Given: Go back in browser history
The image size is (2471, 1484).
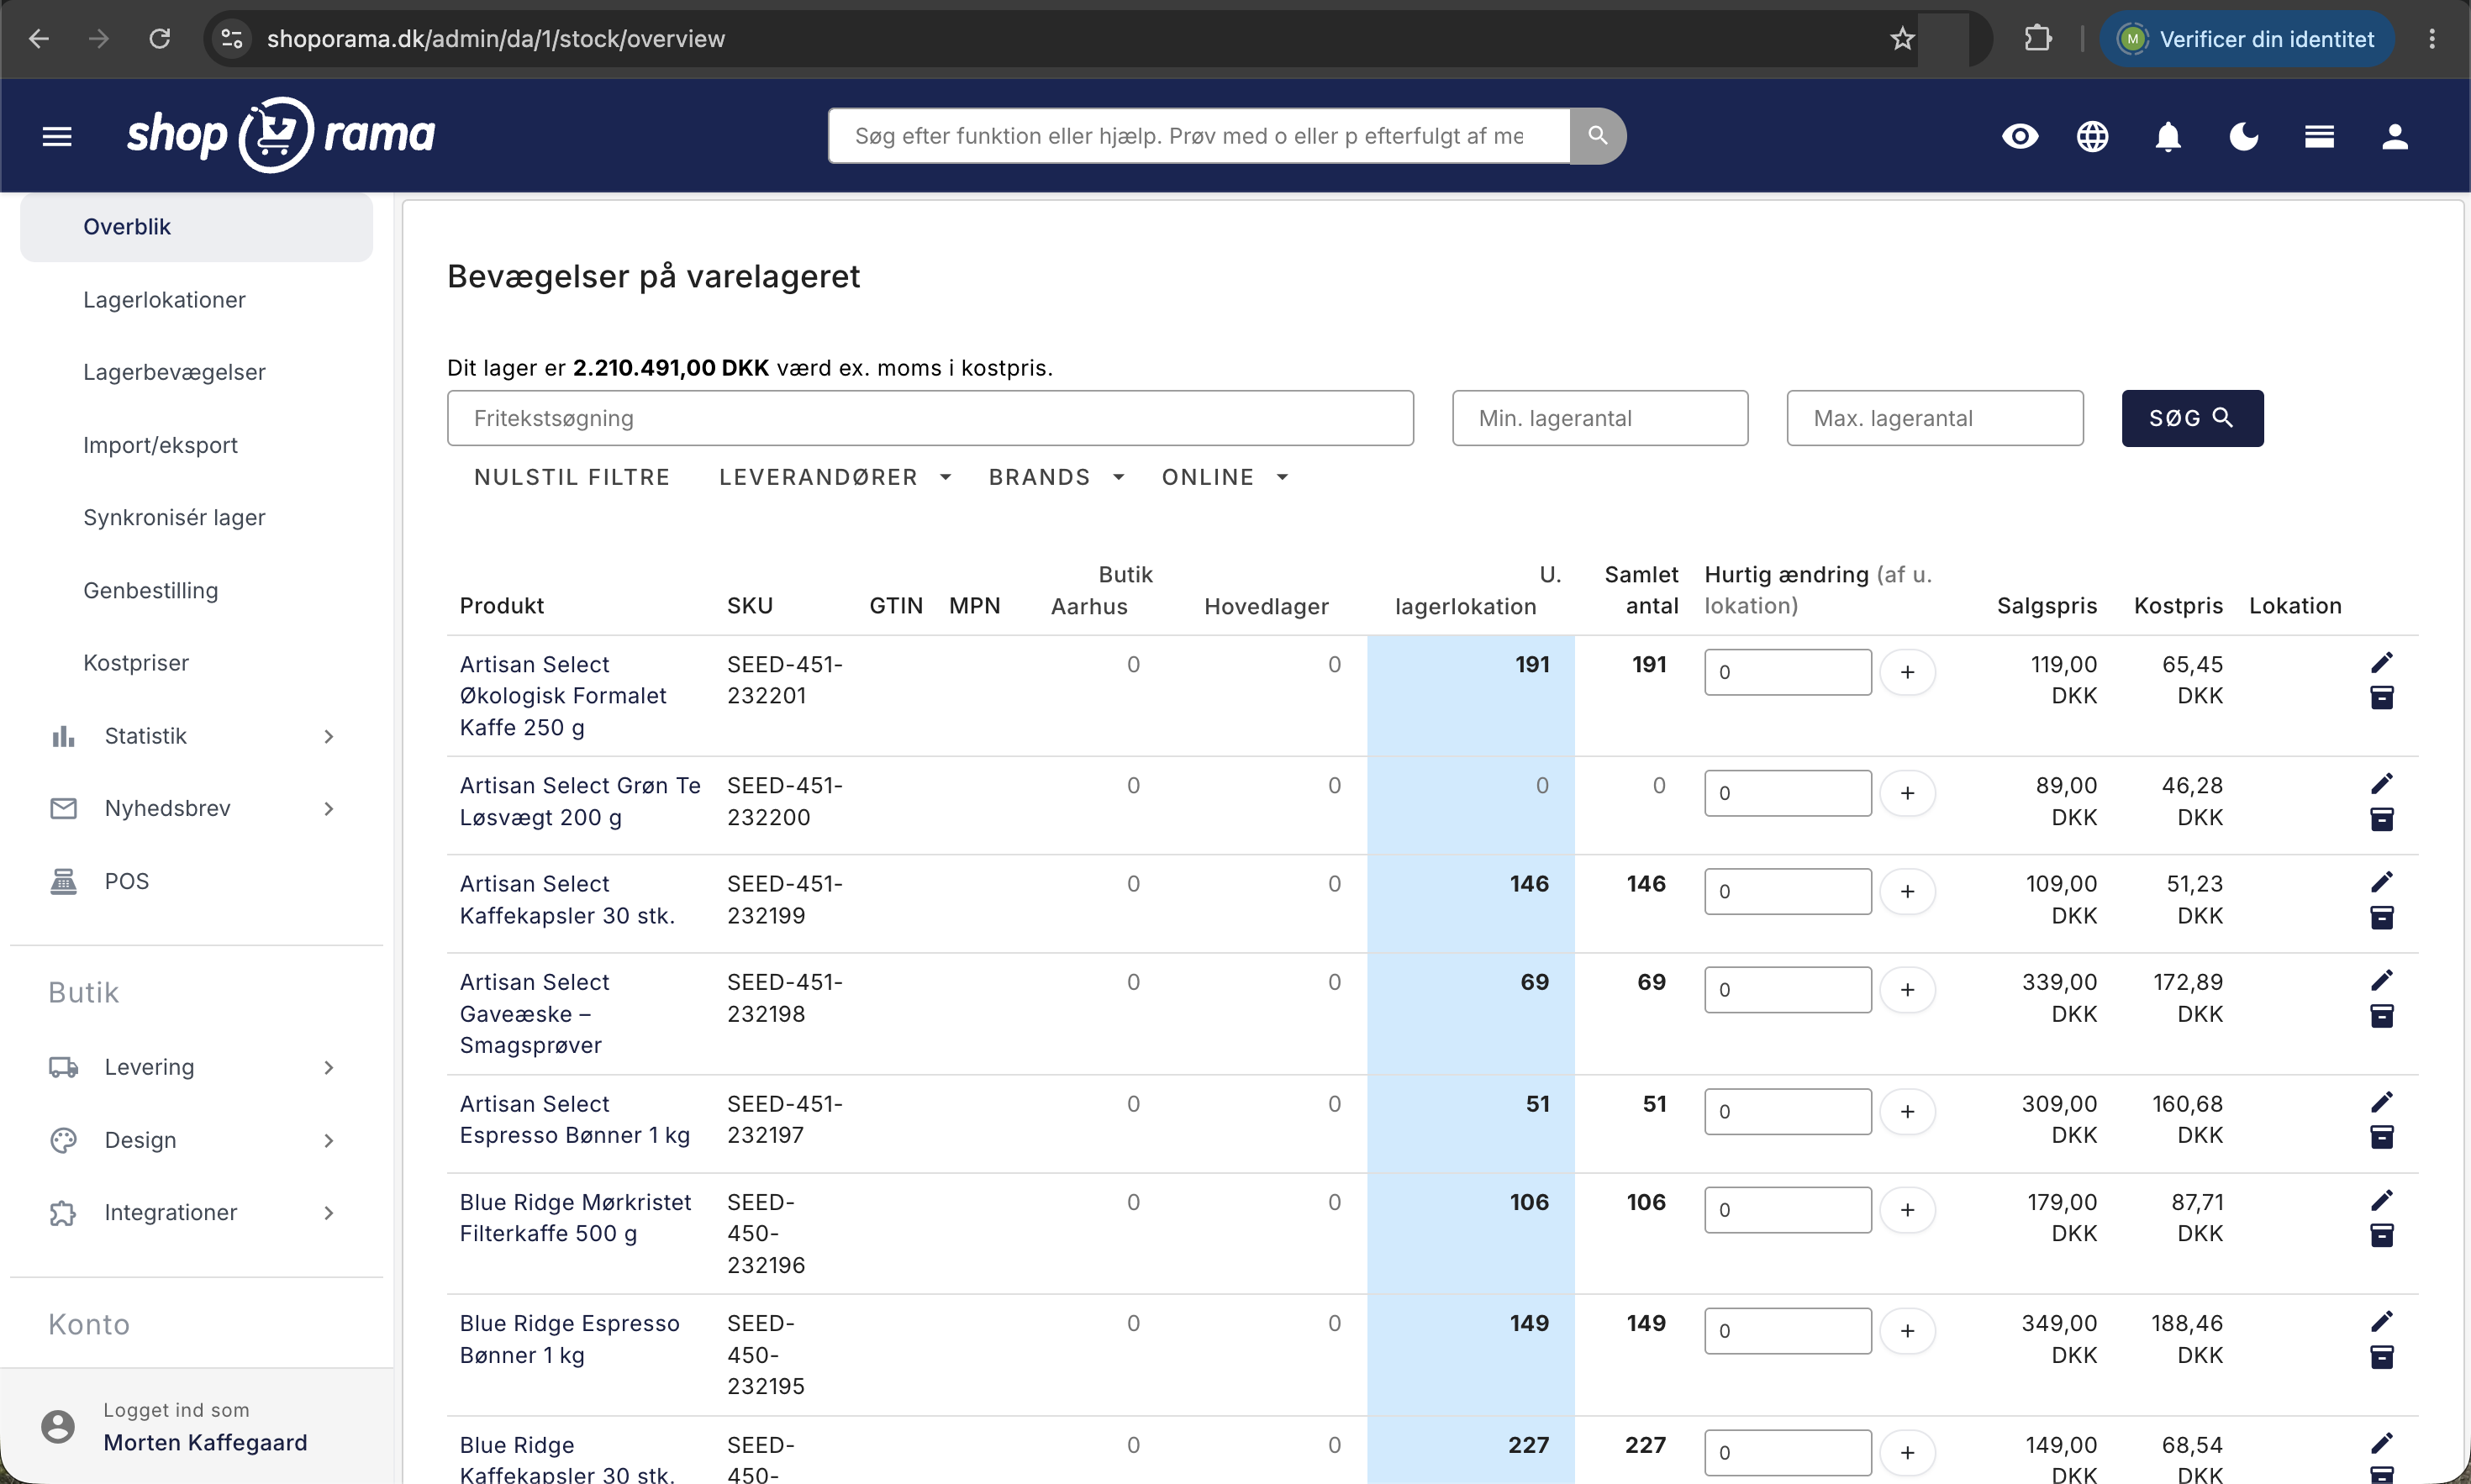Looking at the screenshot, I should (39, 39).
